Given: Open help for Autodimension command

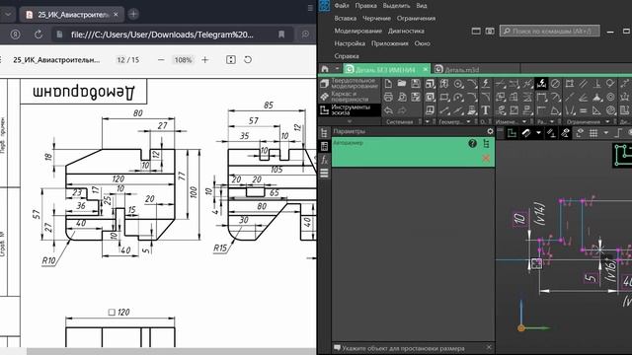Looking at the screenshot, I should (472, 143).
